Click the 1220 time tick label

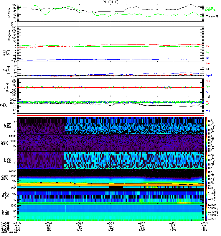pos(48,230)
